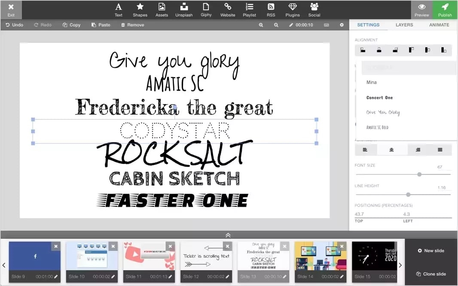Open the Giphy tool

(x=206, y=9)
